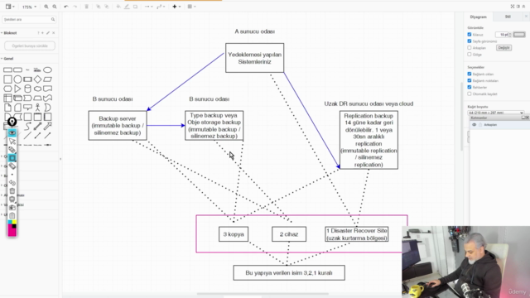
Task: Close the Bloknot scratchpad section
Action: (53, 33)
